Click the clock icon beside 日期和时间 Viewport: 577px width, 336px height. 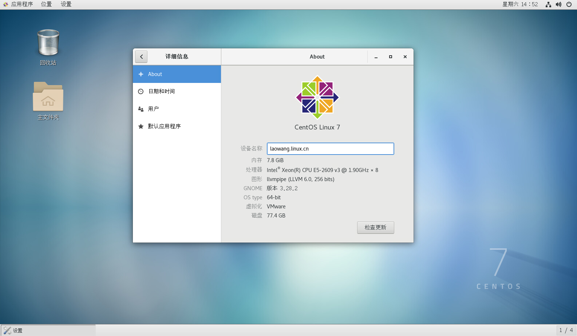pyautogui.click(x=141, y=92)
